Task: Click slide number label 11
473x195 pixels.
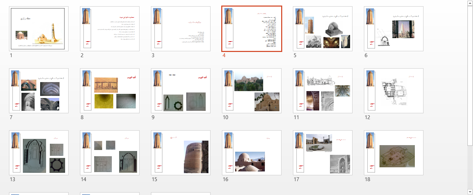Action: point(296,117)
